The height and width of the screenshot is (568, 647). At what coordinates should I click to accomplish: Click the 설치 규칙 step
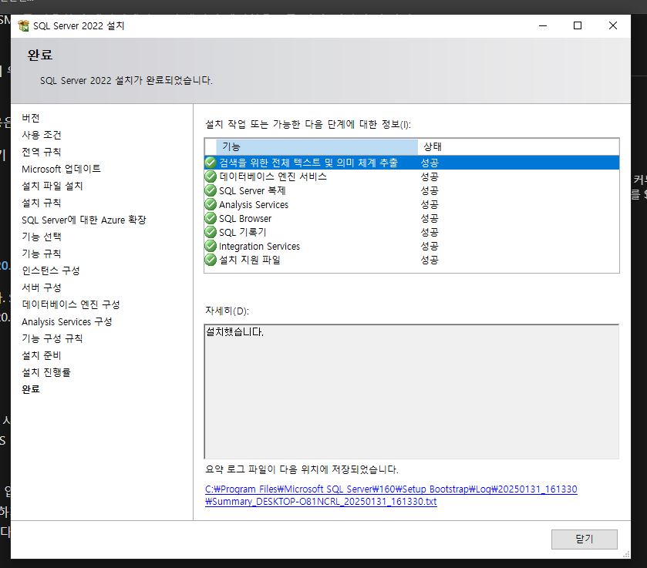click(x=42, y=203)
